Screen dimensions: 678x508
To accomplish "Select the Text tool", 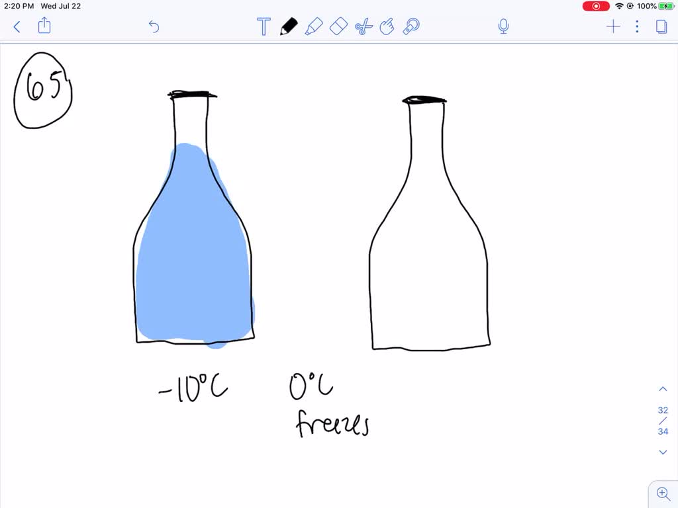I will (264, 26).
